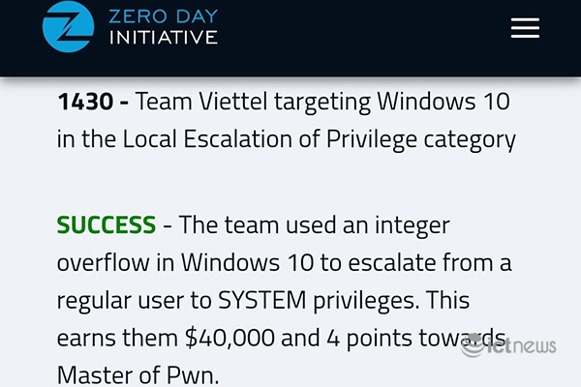Open the hamburger navigation menu
Viewport: 581px width, 387px height.
525,28
